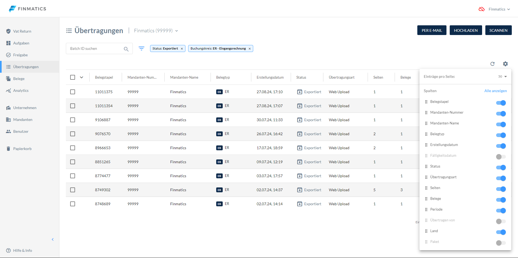The height and width of the screenshot is (258, 518).
Task: Click the red cloud offline icon
Action: coord(482,9)
